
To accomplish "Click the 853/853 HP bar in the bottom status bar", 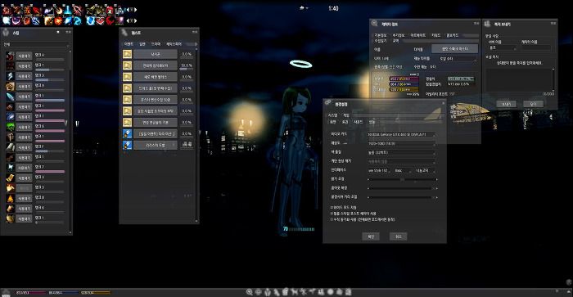I will (x=31, y=293).
